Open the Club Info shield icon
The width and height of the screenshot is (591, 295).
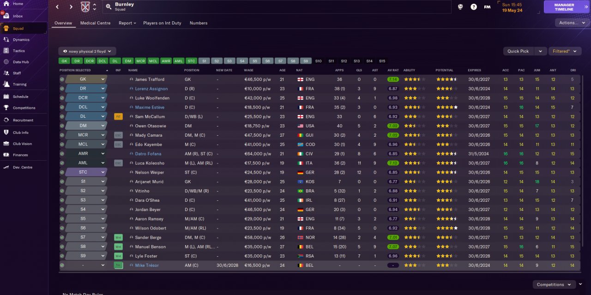coord(6,132)
